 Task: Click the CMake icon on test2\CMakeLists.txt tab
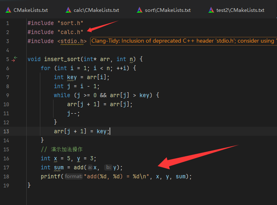point(211,10)
